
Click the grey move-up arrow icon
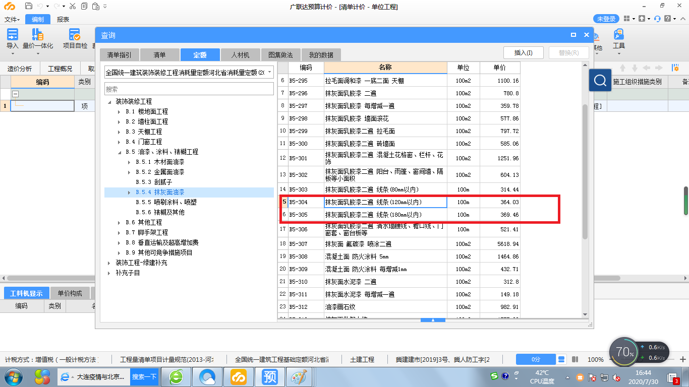[623, 68]
